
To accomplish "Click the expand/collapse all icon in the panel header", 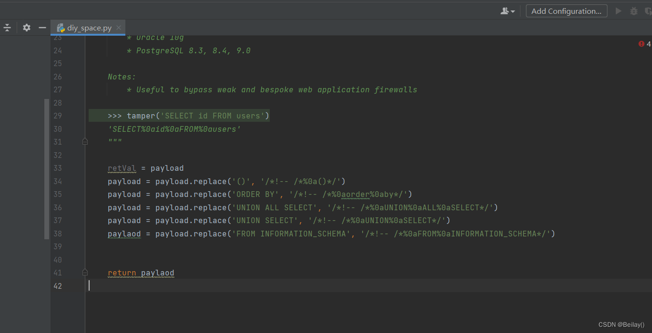I will pos(7,28).
